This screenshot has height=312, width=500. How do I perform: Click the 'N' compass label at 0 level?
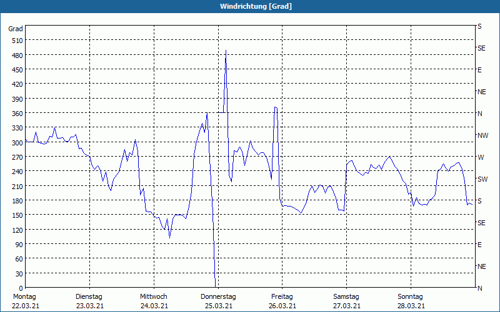point(480,288)
